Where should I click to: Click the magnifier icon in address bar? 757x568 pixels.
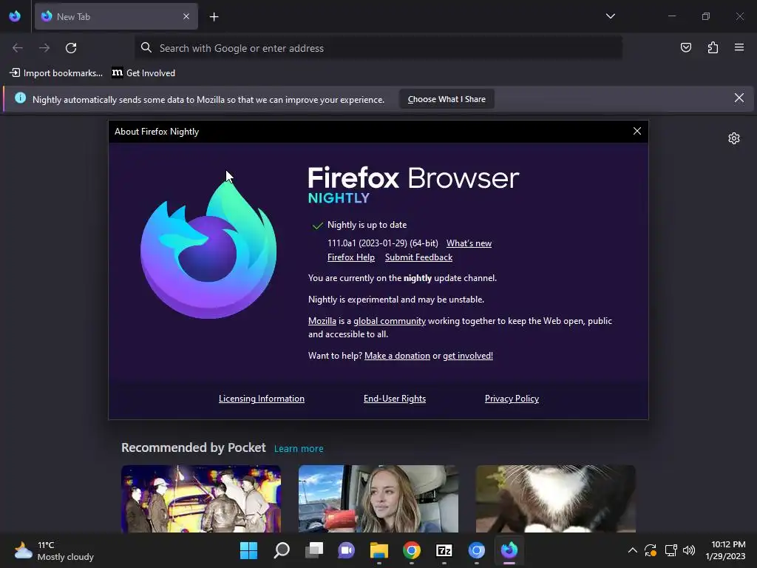[146, 47]
